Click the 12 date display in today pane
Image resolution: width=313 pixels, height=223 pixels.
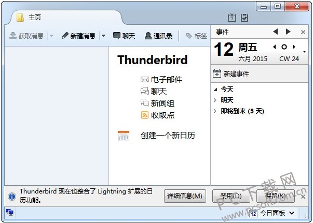(224, 49)
